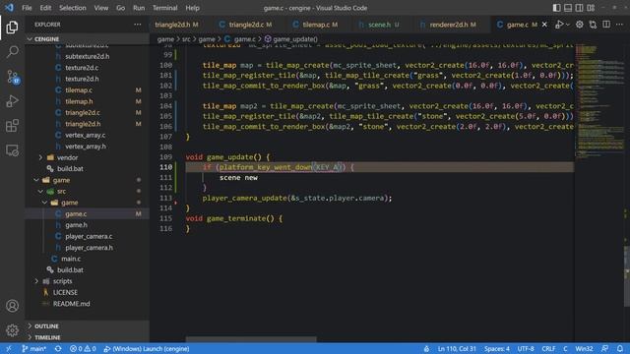Open the View menu
Screen dimensions: 630x354
pyautogui.click(x=100, y=8)
